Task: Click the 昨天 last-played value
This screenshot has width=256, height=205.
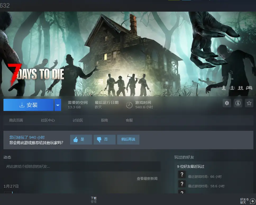Action: [98, 107]
